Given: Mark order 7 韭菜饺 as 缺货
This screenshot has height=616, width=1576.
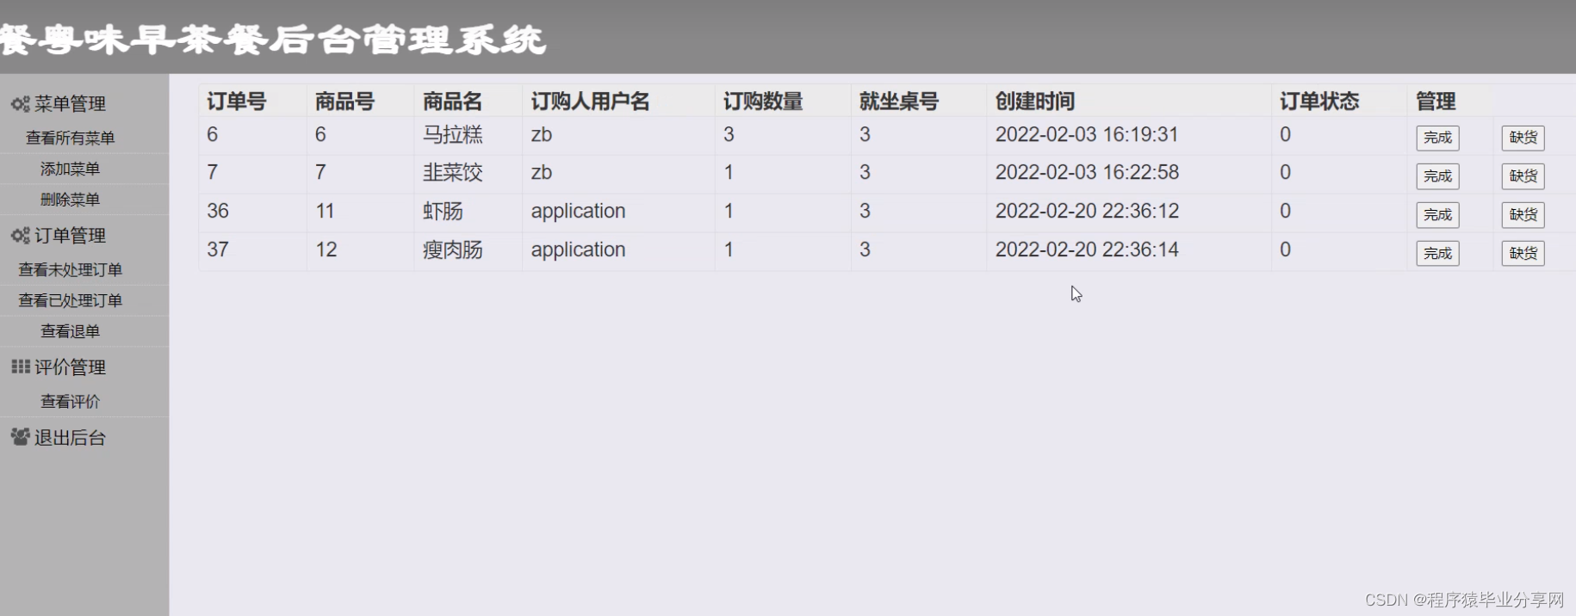Looking at the screenshot, I should coord(1523,176).
